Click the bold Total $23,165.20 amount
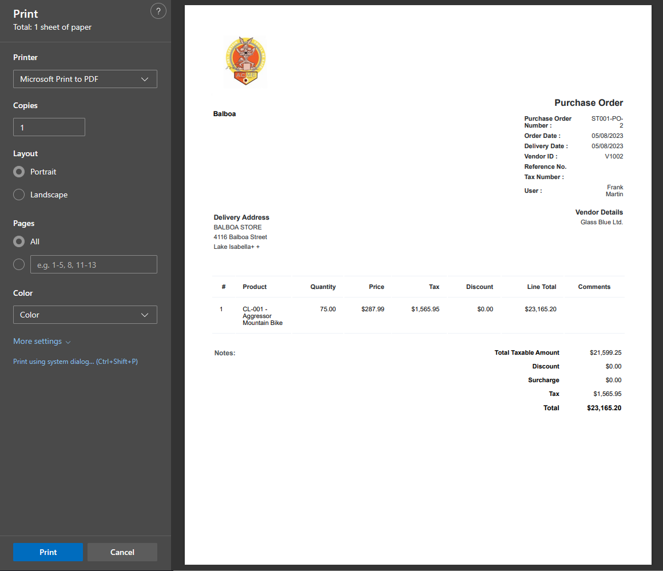 pos(604,408)
